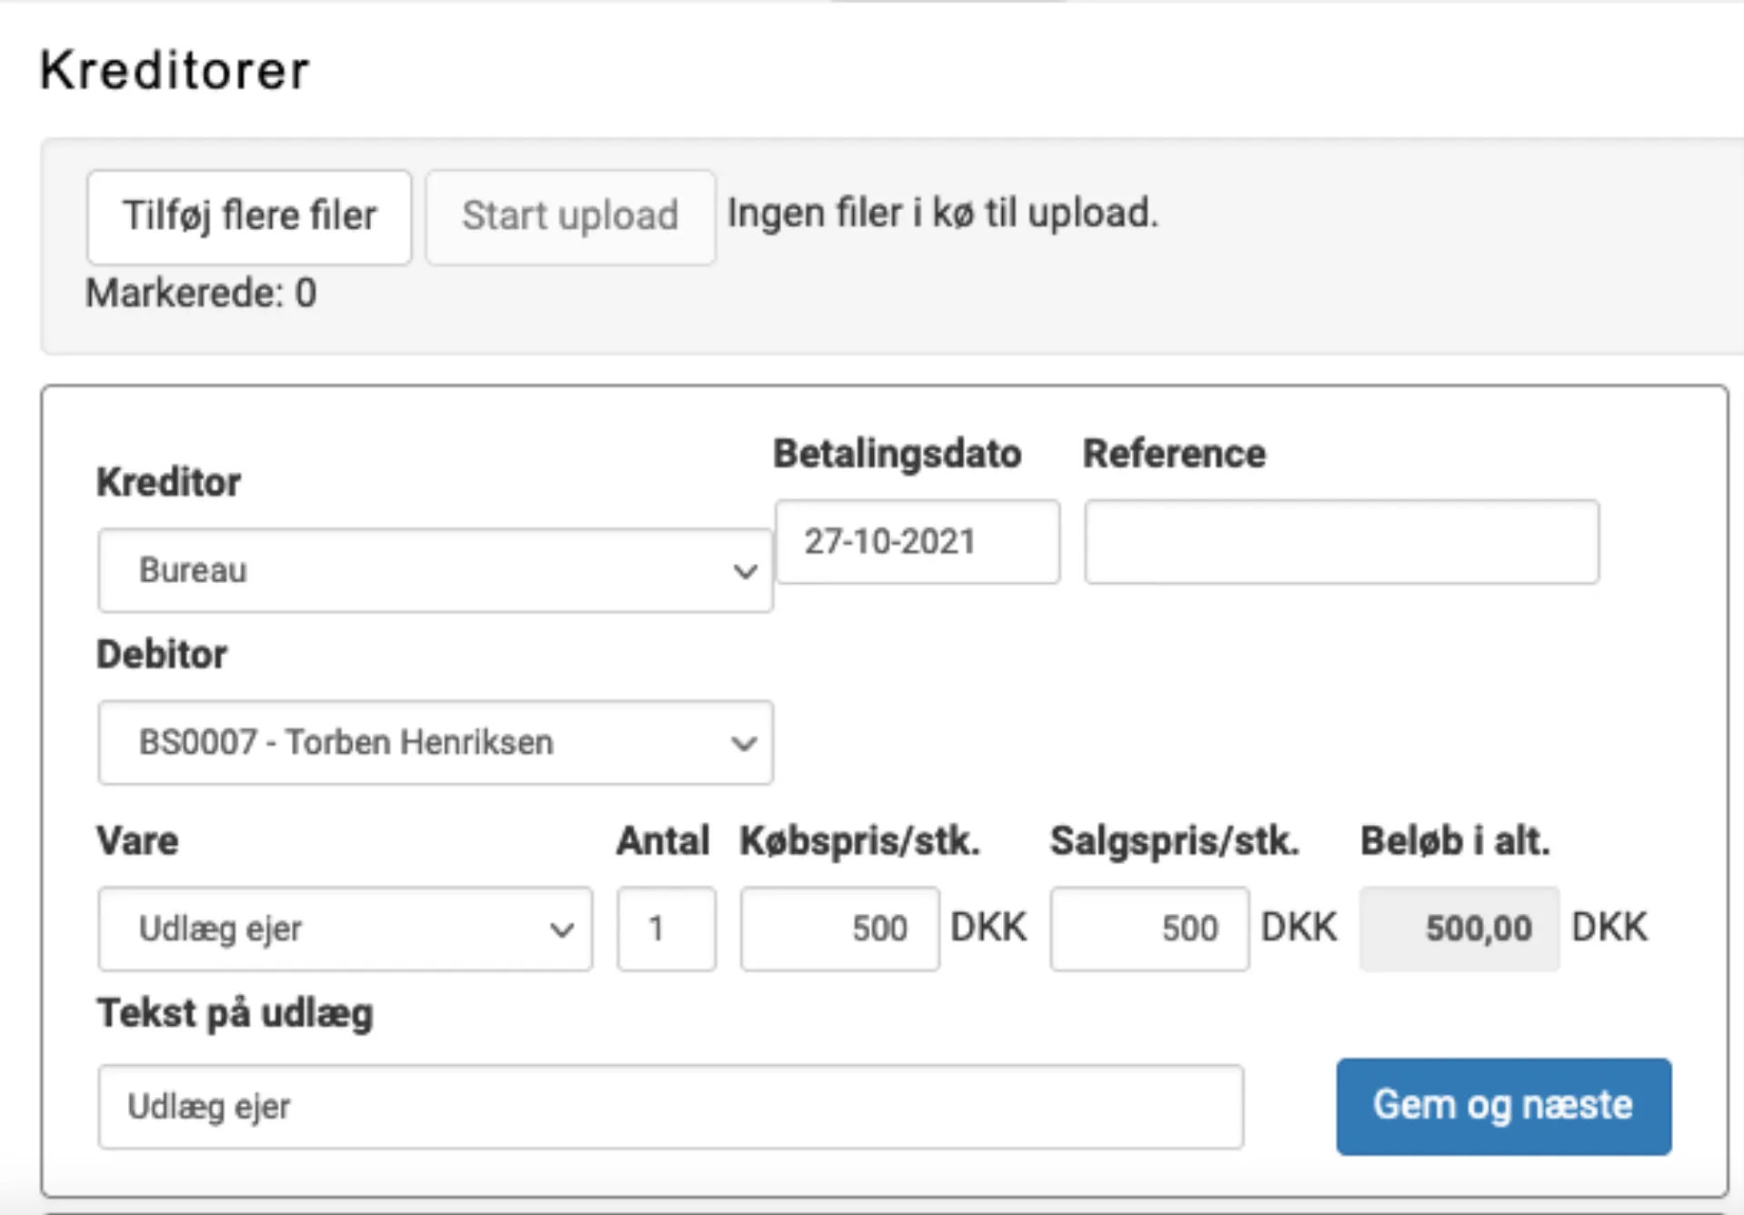Click the Kreditorer page heading
The image size is (1744, 1215).
[175, 71]
